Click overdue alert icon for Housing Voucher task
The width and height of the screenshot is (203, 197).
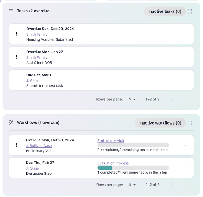click(x=17, y=34)
